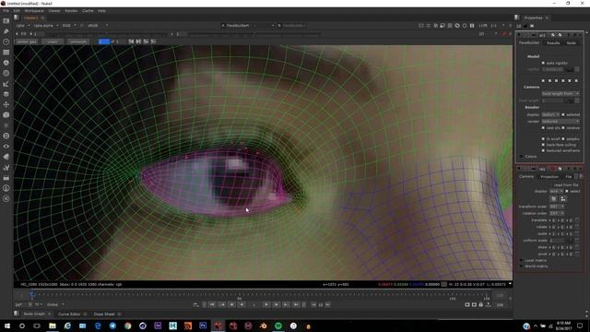Open Chrome from the taskbar
The image size is (590, 332).
[x=127, y=326]
